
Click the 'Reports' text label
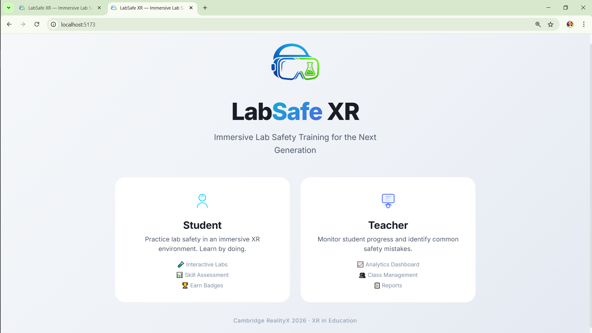pyautogui.click(x=392, y=286)
